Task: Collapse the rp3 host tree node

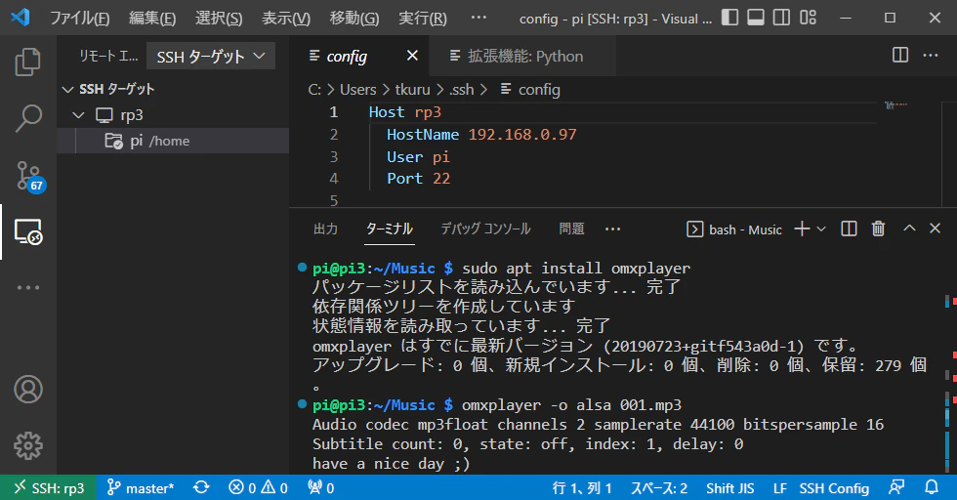Action: point(78,115)
